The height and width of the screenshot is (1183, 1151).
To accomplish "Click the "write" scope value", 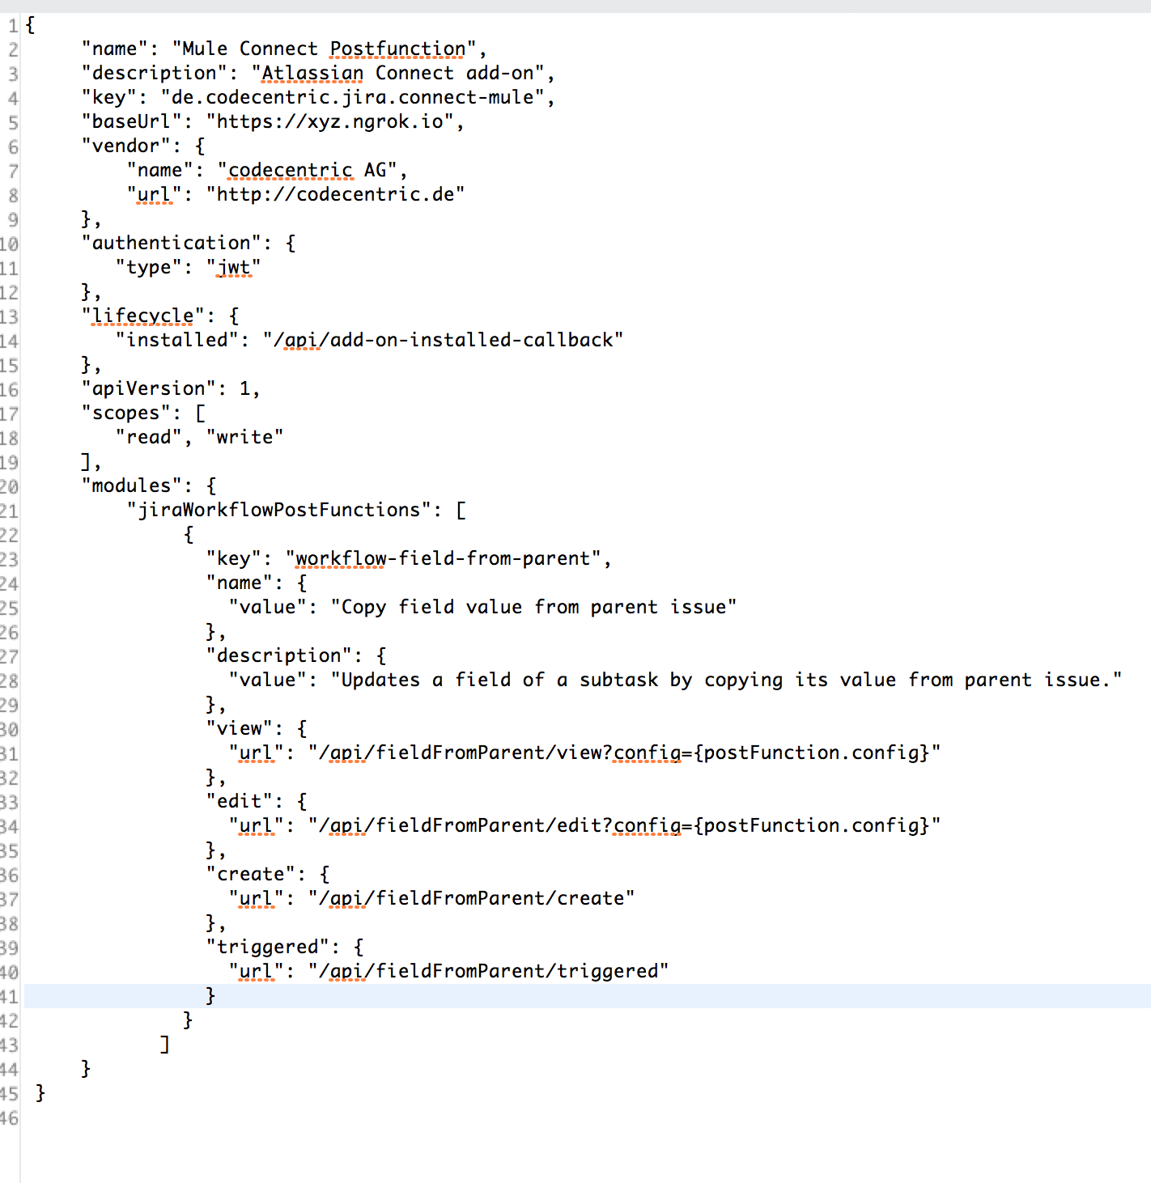I will click(244, 438).
